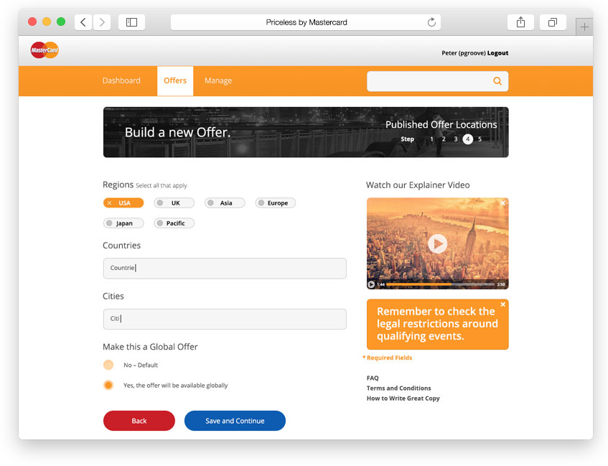This screenshot has width=608, height=466.
Task: Seek in the video progress bar
Action: (x=441, y=284)
